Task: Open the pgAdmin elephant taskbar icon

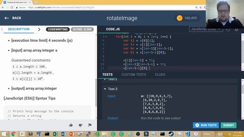Action: (39, 134)
